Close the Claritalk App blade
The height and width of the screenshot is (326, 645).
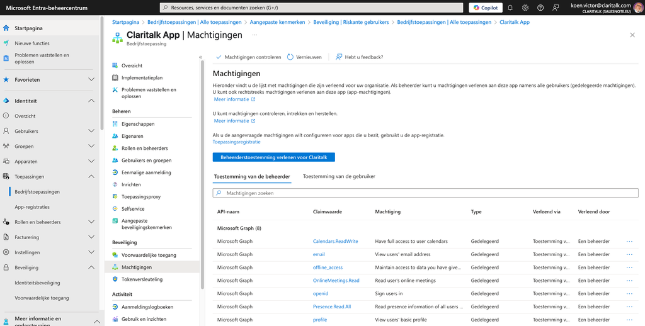point(632,35)
